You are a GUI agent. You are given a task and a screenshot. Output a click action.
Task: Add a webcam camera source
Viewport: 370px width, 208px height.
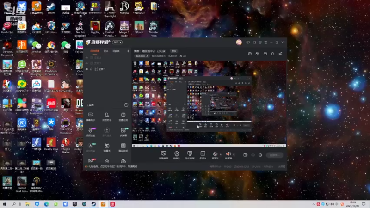point(177,155)
